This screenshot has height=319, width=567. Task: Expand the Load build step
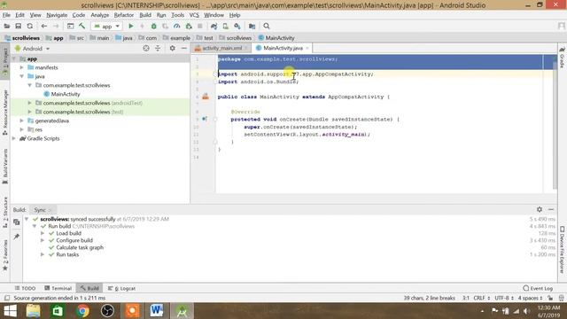(x=43, y=233)
